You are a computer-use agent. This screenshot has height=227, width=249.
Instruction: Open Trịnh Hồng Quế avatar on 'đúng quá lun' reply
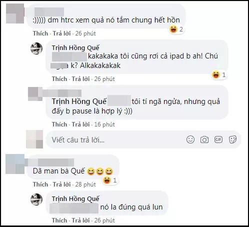36,199
